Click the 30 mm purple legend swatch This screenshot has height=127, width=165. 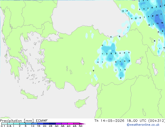click(x=59, y=124)
